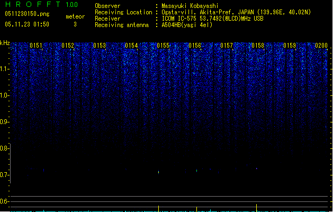Click the Receiving antenna label
The height and width of the screenshot is (212, 333).
pyautogui.click(x=122, y=25)
